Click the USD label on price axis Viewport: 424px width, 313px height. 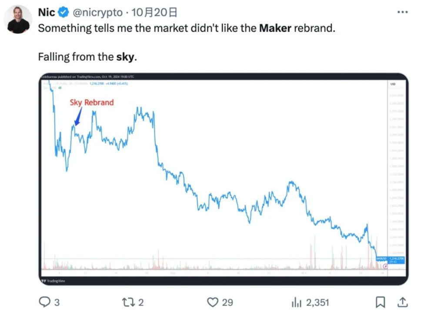point(393,84)
